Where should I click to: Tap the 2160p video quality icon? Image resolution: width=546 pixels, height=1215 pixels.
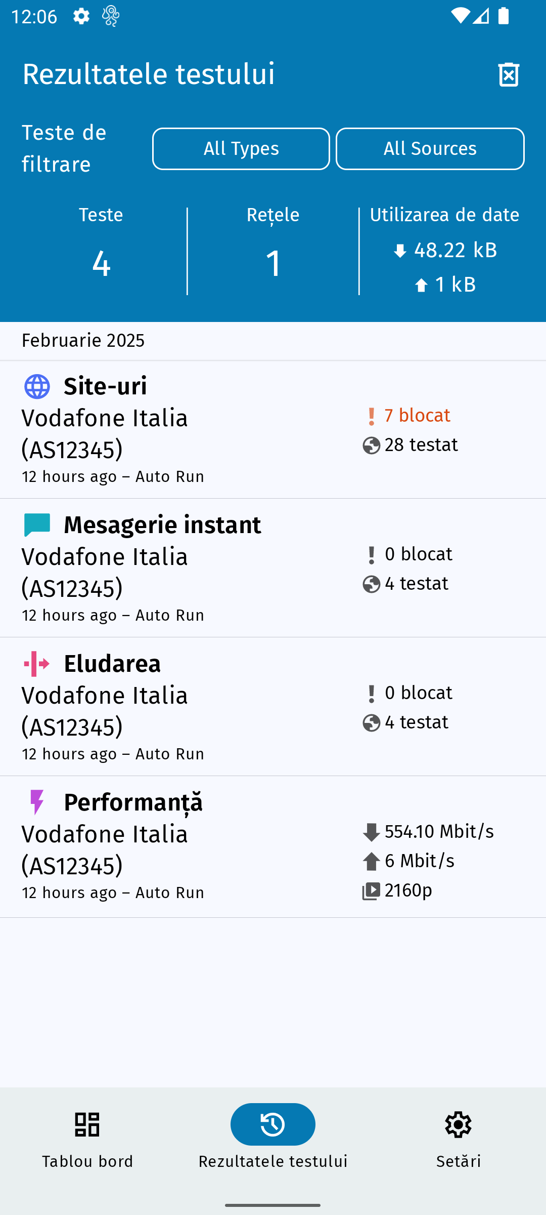(x=372, y=891)
